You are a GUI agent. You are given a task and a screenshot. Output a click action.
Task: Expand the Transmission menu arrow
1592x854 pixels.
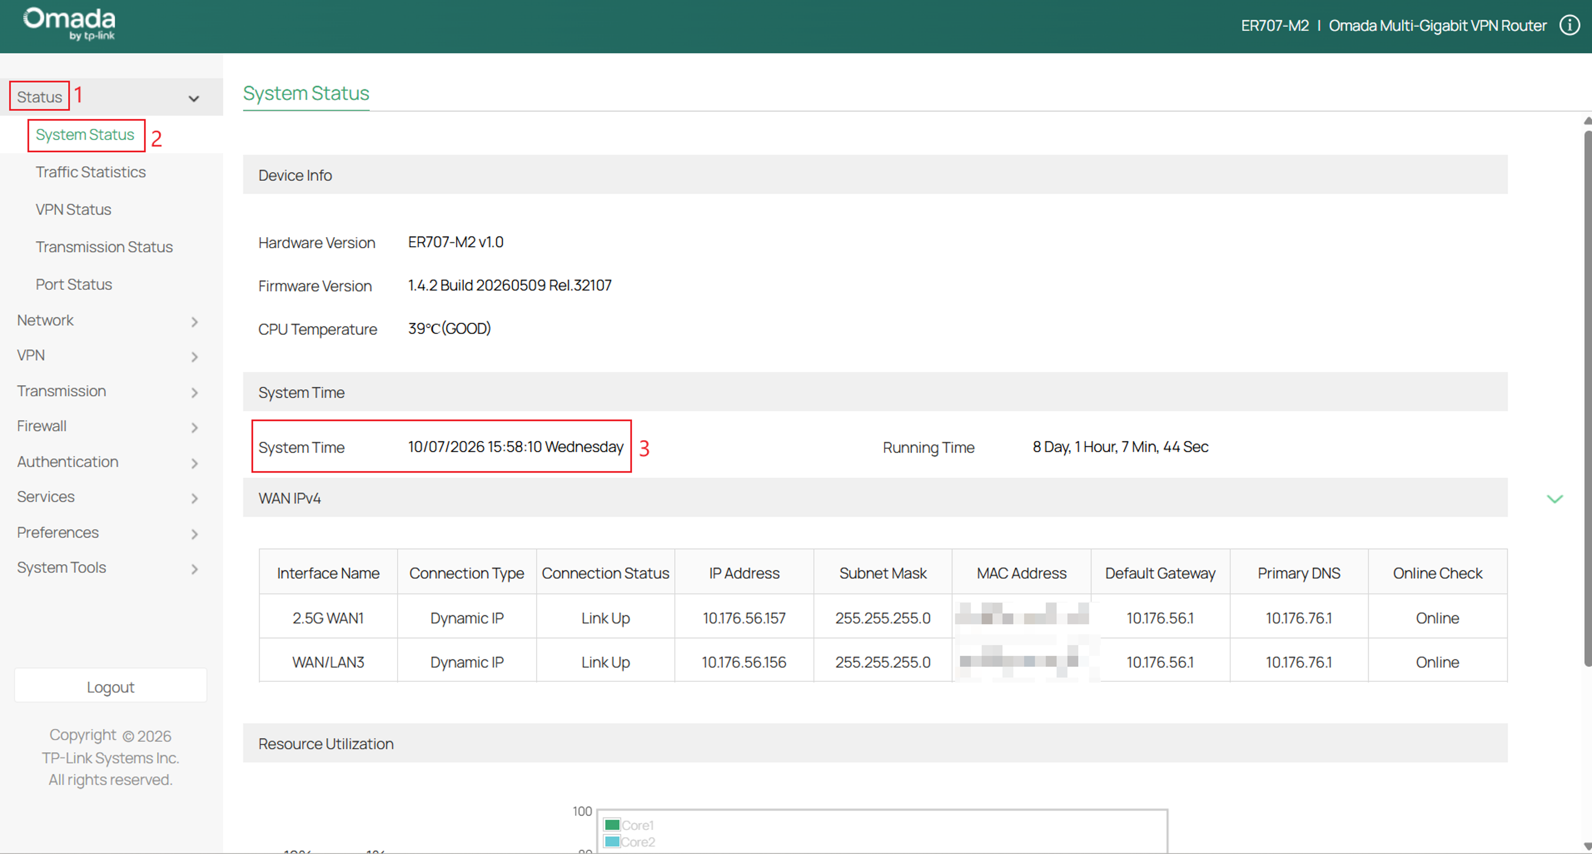[195, 393]
